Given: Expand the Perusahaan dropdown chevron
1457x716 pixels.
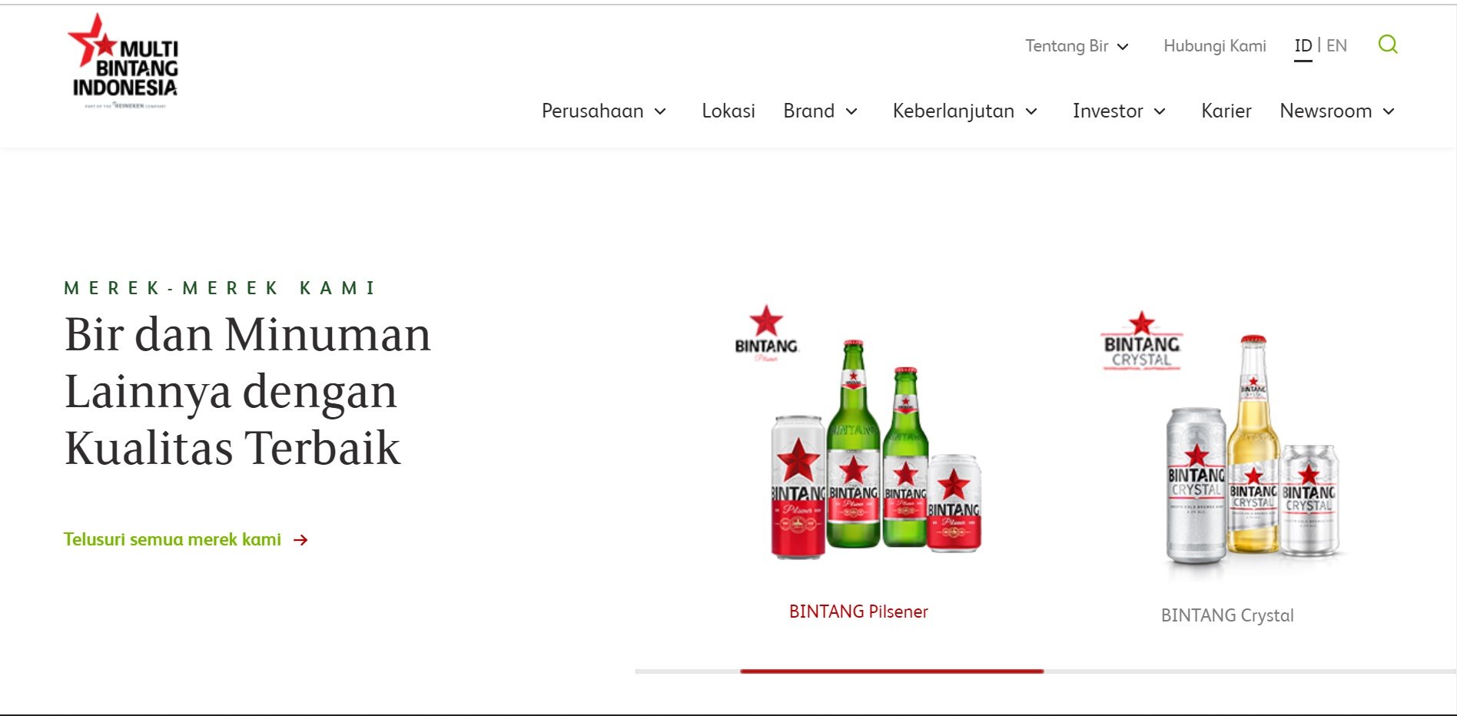Looking at the screenshot, I should point(660,111).
